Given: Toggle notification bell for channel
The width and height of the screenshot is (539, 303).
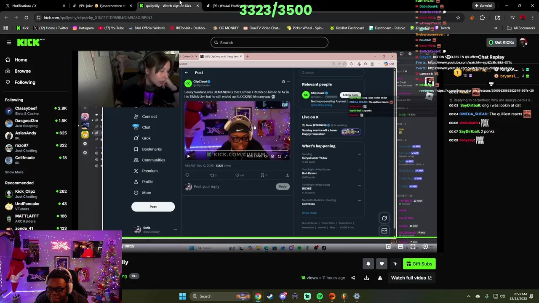Looking at the screenshot, I should 368,264.
